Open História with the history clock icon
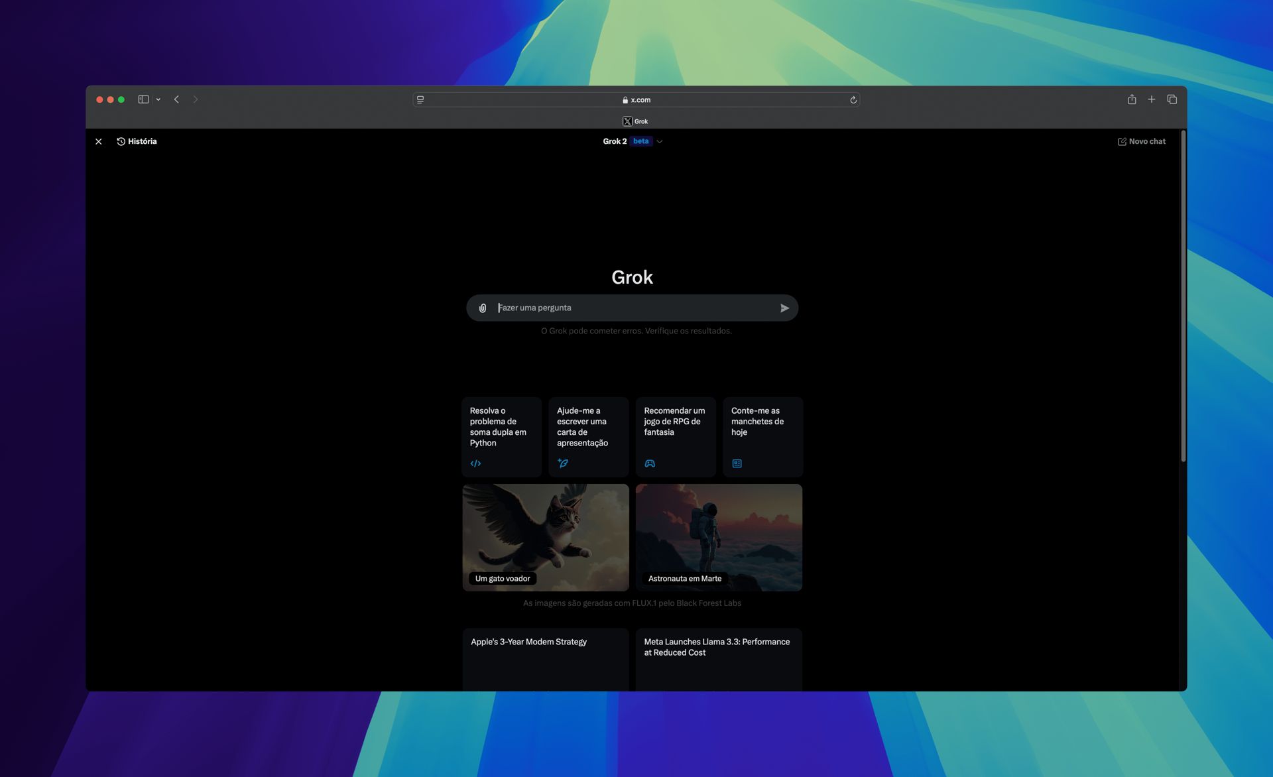 121,141
